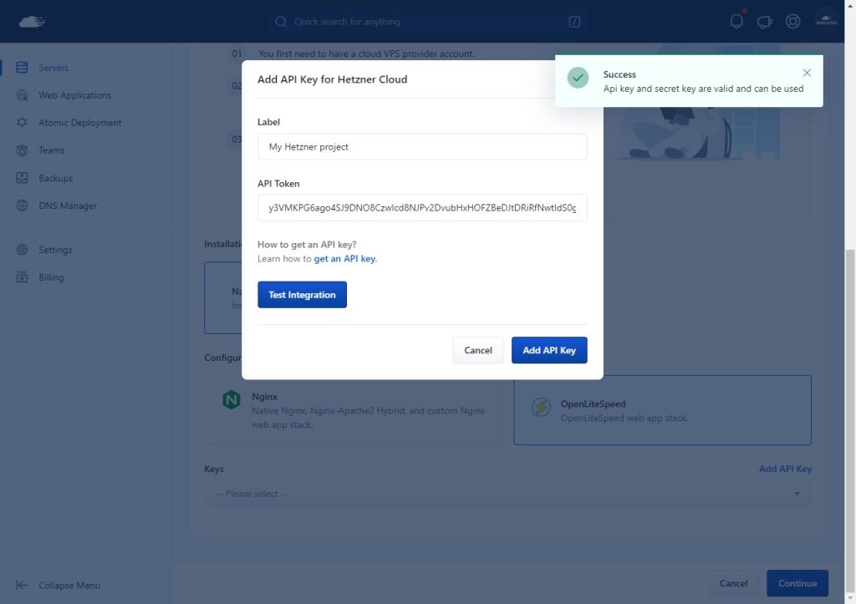Click the announcements megaphone icon
This screenshot has width=856, height=604.
(x=764, y=22)
